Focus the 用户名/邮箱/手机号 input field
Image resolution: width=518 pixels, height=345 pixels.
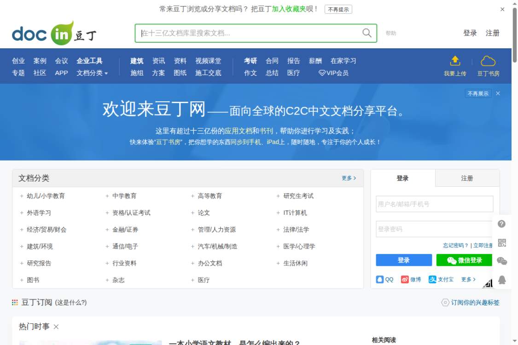point(434,204)
